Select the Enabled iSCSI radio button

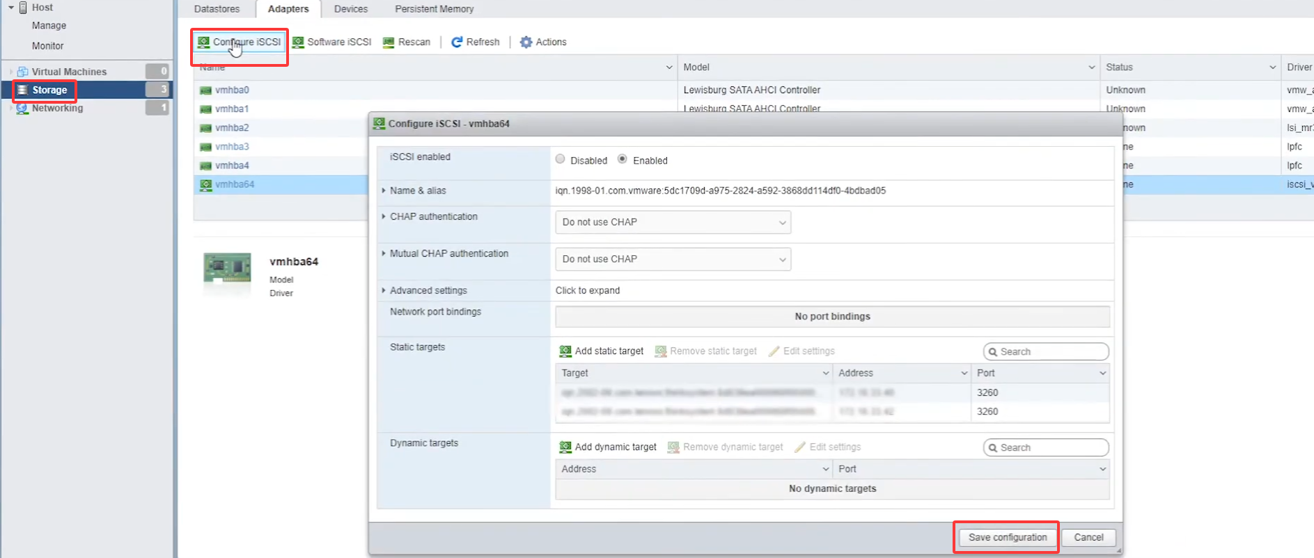tap(622, 159)
